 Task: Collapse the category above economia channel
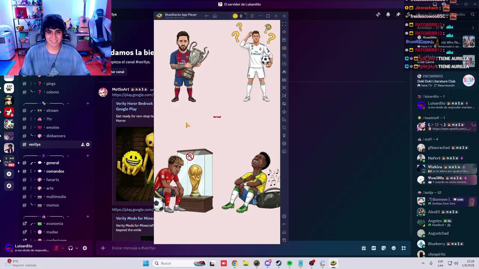pos(46,217)
